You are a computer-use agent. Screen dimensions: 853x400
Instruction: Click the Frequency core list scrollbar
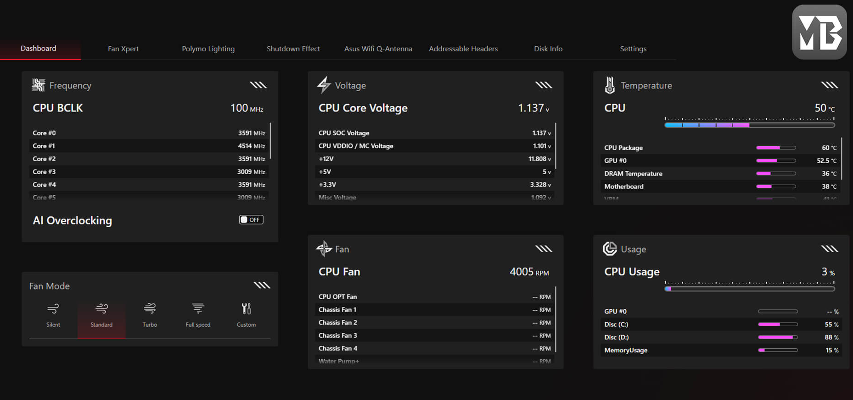[270, 141]
